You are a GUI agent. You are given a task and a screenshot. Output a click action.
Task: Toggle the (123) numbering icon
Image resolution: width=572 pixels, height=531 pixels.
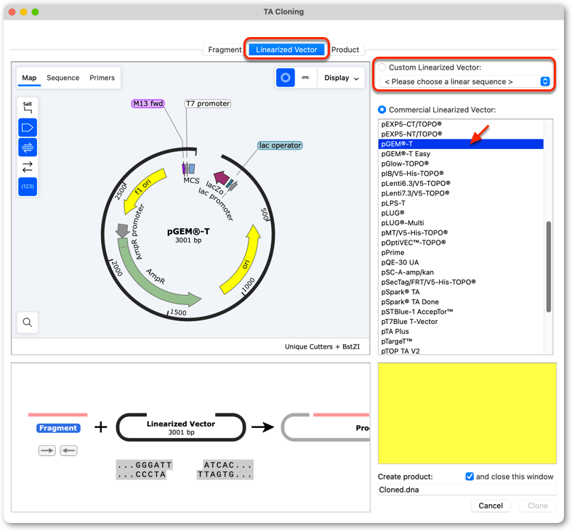point(28,187)
